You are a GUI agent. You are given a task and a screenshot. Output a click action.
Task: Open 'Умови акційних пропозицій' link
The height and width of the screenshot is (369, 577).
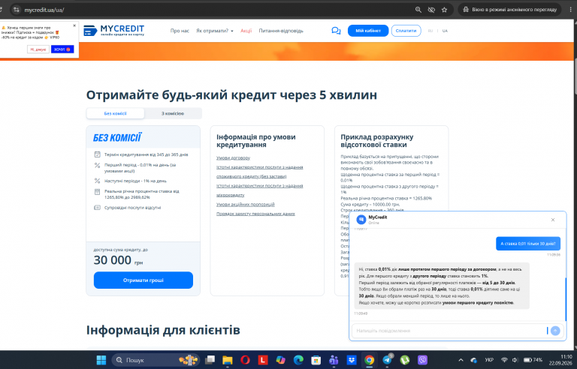tap(246, 204)
